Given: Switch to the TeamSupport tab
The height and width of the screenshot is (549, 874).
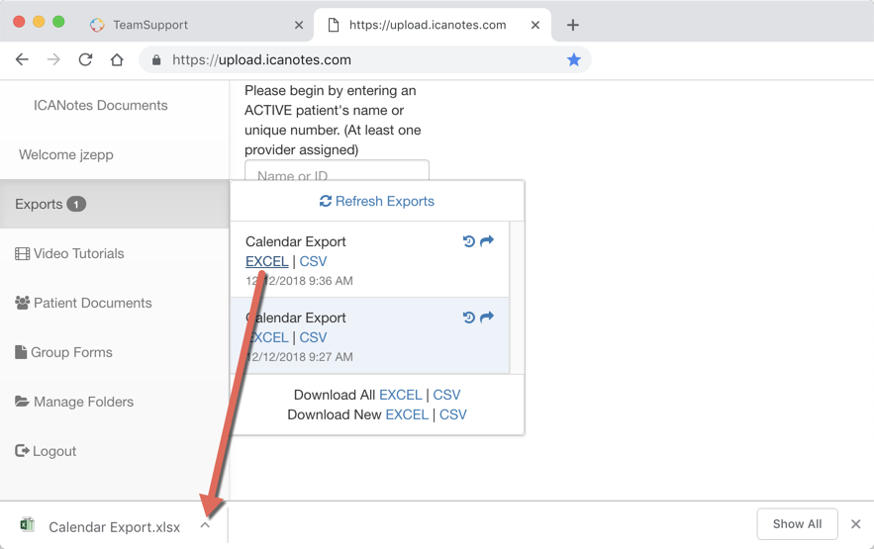Looking at the screenshot, I should point(149,25).
